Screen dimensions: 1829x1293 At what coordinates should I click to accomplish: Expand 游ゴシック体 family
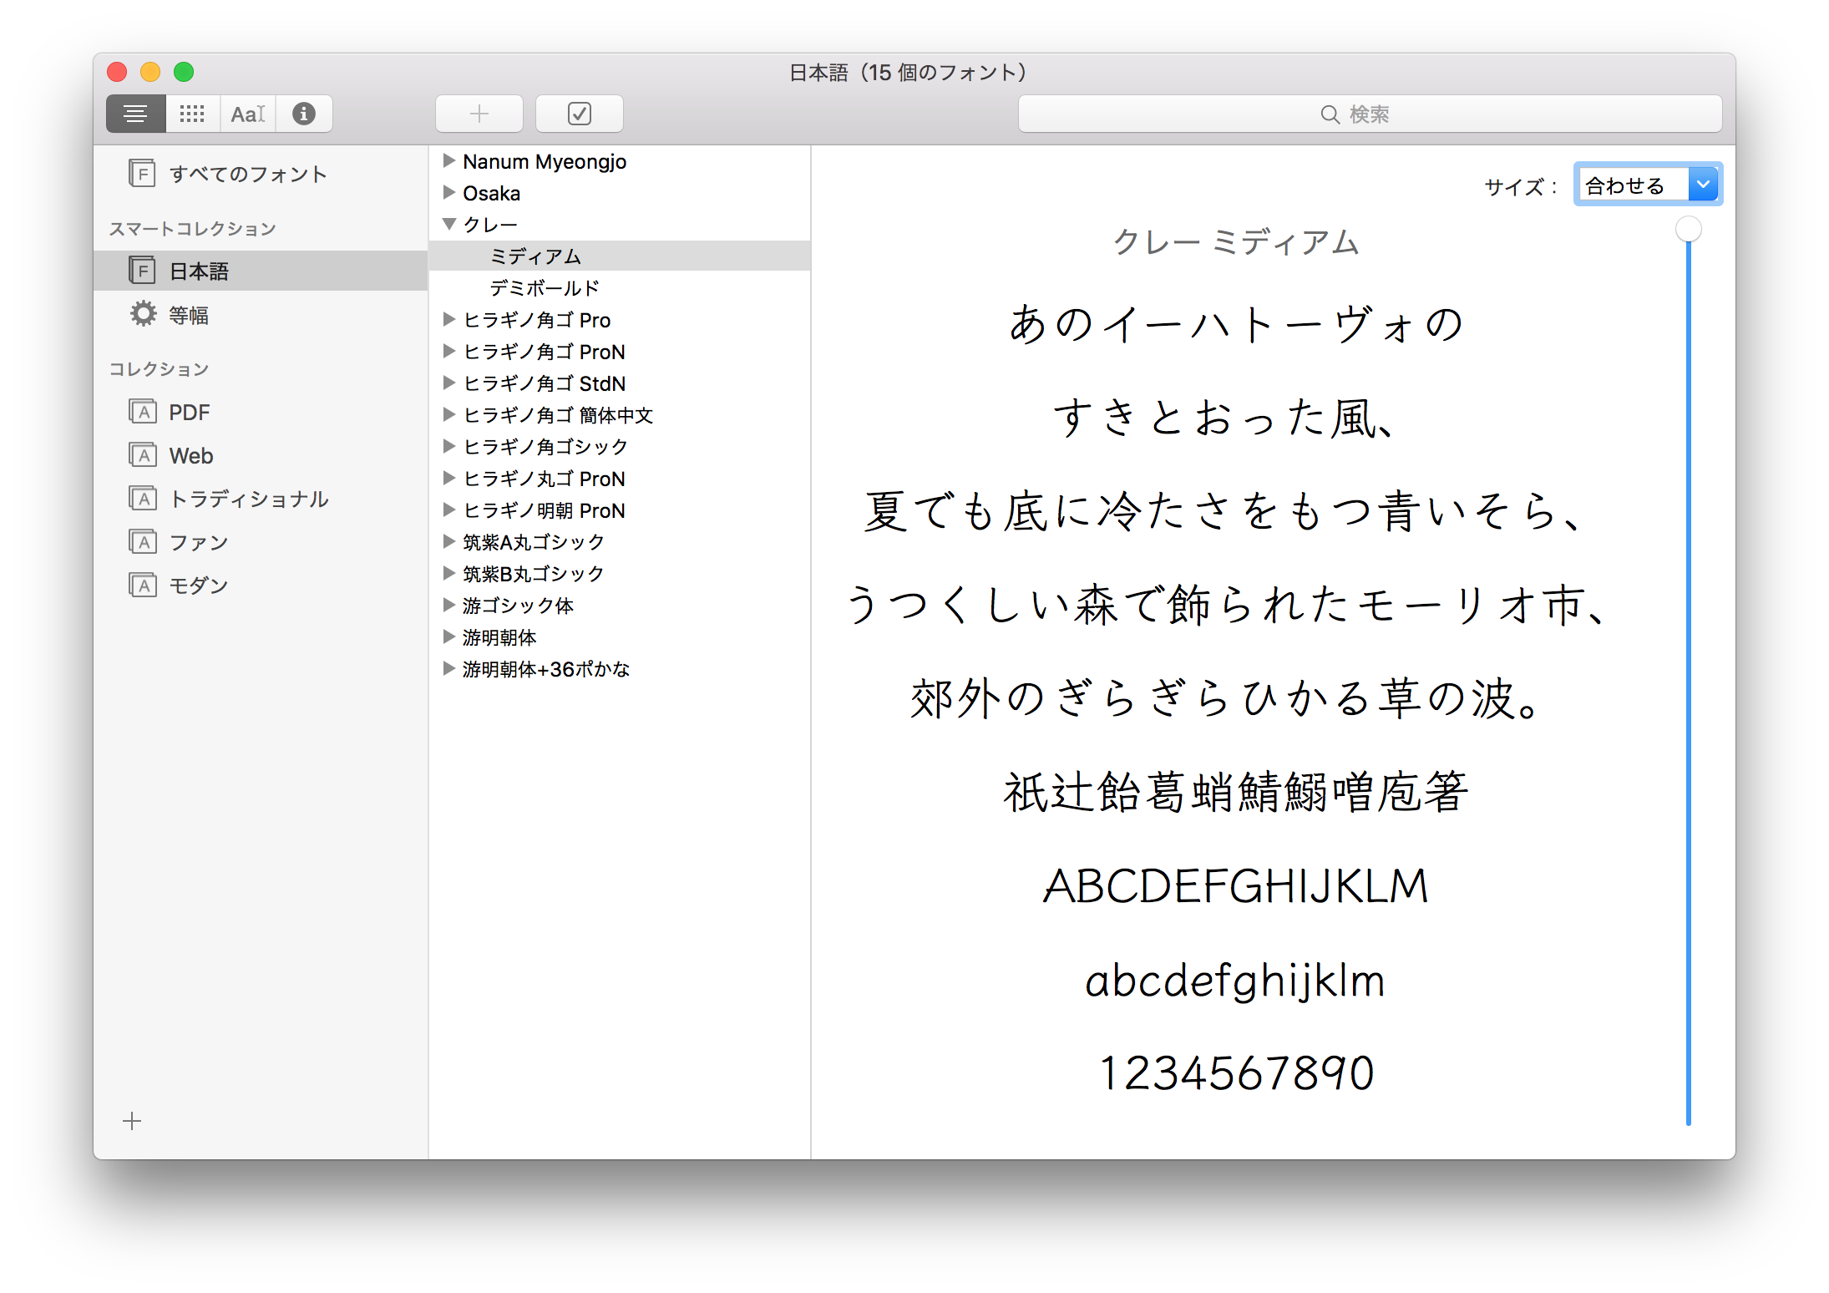point(449,605)
